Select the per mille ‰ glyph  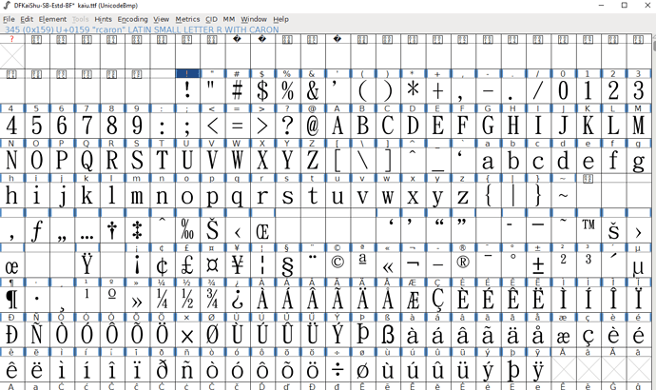tap(187, 230)
